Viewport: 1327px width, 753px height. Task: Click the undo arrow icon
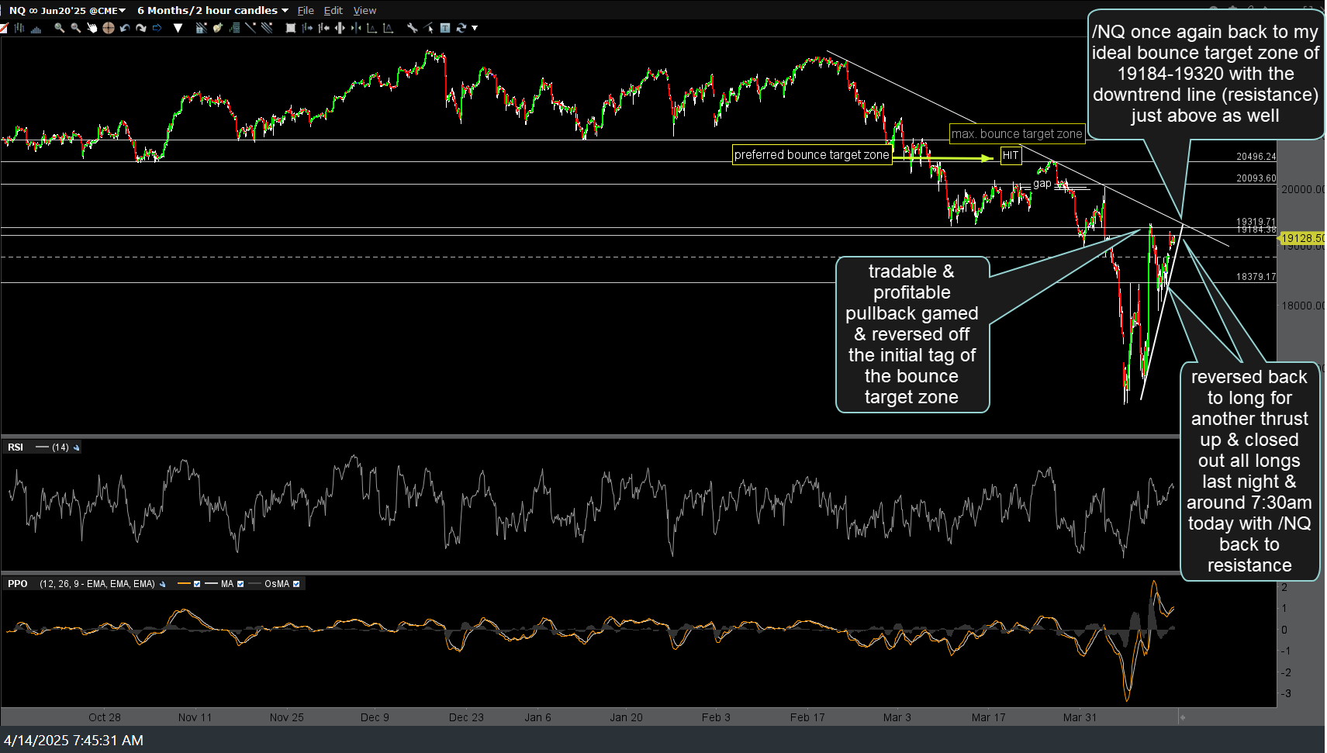(125, 28)
